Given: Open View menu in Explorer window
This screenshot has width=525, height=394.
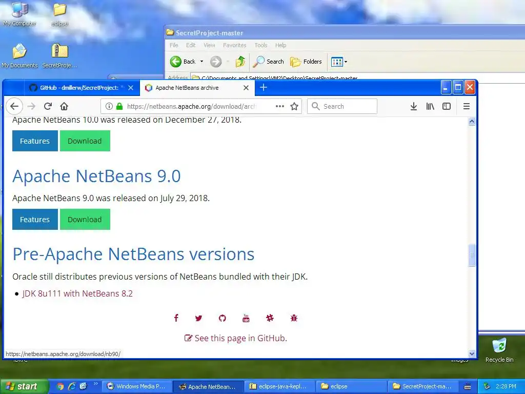Looking at the screenshot, I should pyautogui.click(x=209, y=45).
